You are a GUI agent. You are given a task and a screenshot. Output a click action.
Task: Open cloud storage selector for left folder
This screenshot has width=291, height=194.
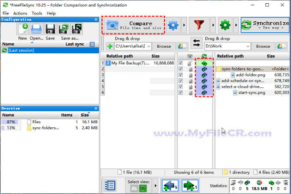click(182, 46)
